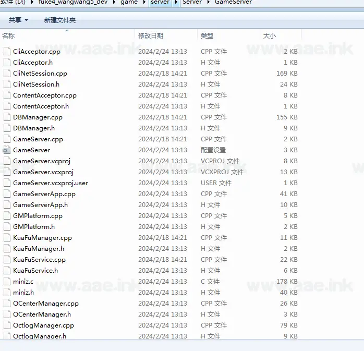Viewport: 364px width, 351px height.
Task: Click the KuaFuService.h file icon
Action: point(7,270)
